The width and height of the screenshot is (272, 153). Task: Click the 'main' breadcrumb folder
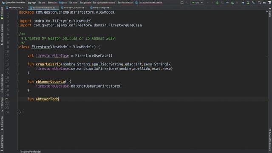pyautogui.click(x=52, y=3)
